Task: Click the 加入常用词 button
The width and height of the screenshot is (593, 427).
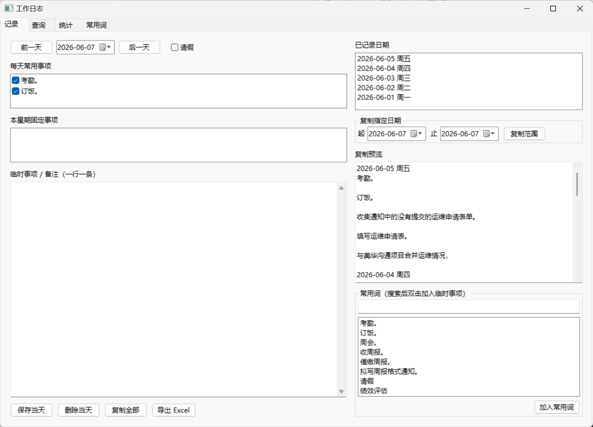Action: 557,407
